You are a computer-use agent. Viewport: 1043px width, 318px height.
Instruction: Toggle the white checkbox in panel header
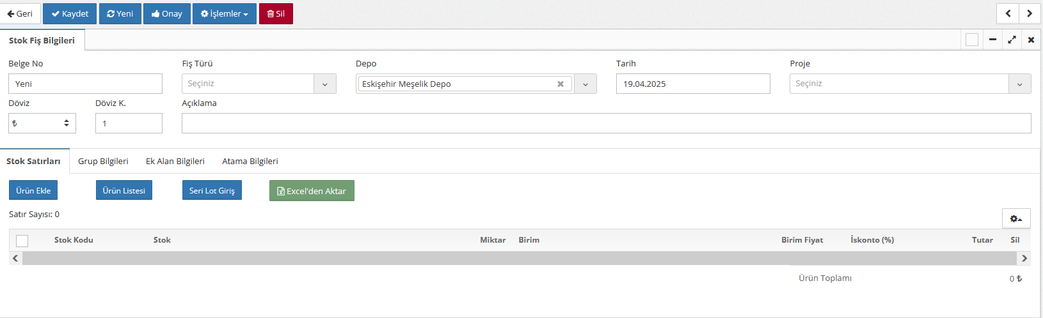(x=972, y=40)
